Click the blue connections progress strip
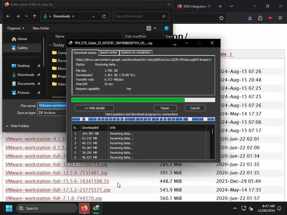 click(x=143, y=119)
